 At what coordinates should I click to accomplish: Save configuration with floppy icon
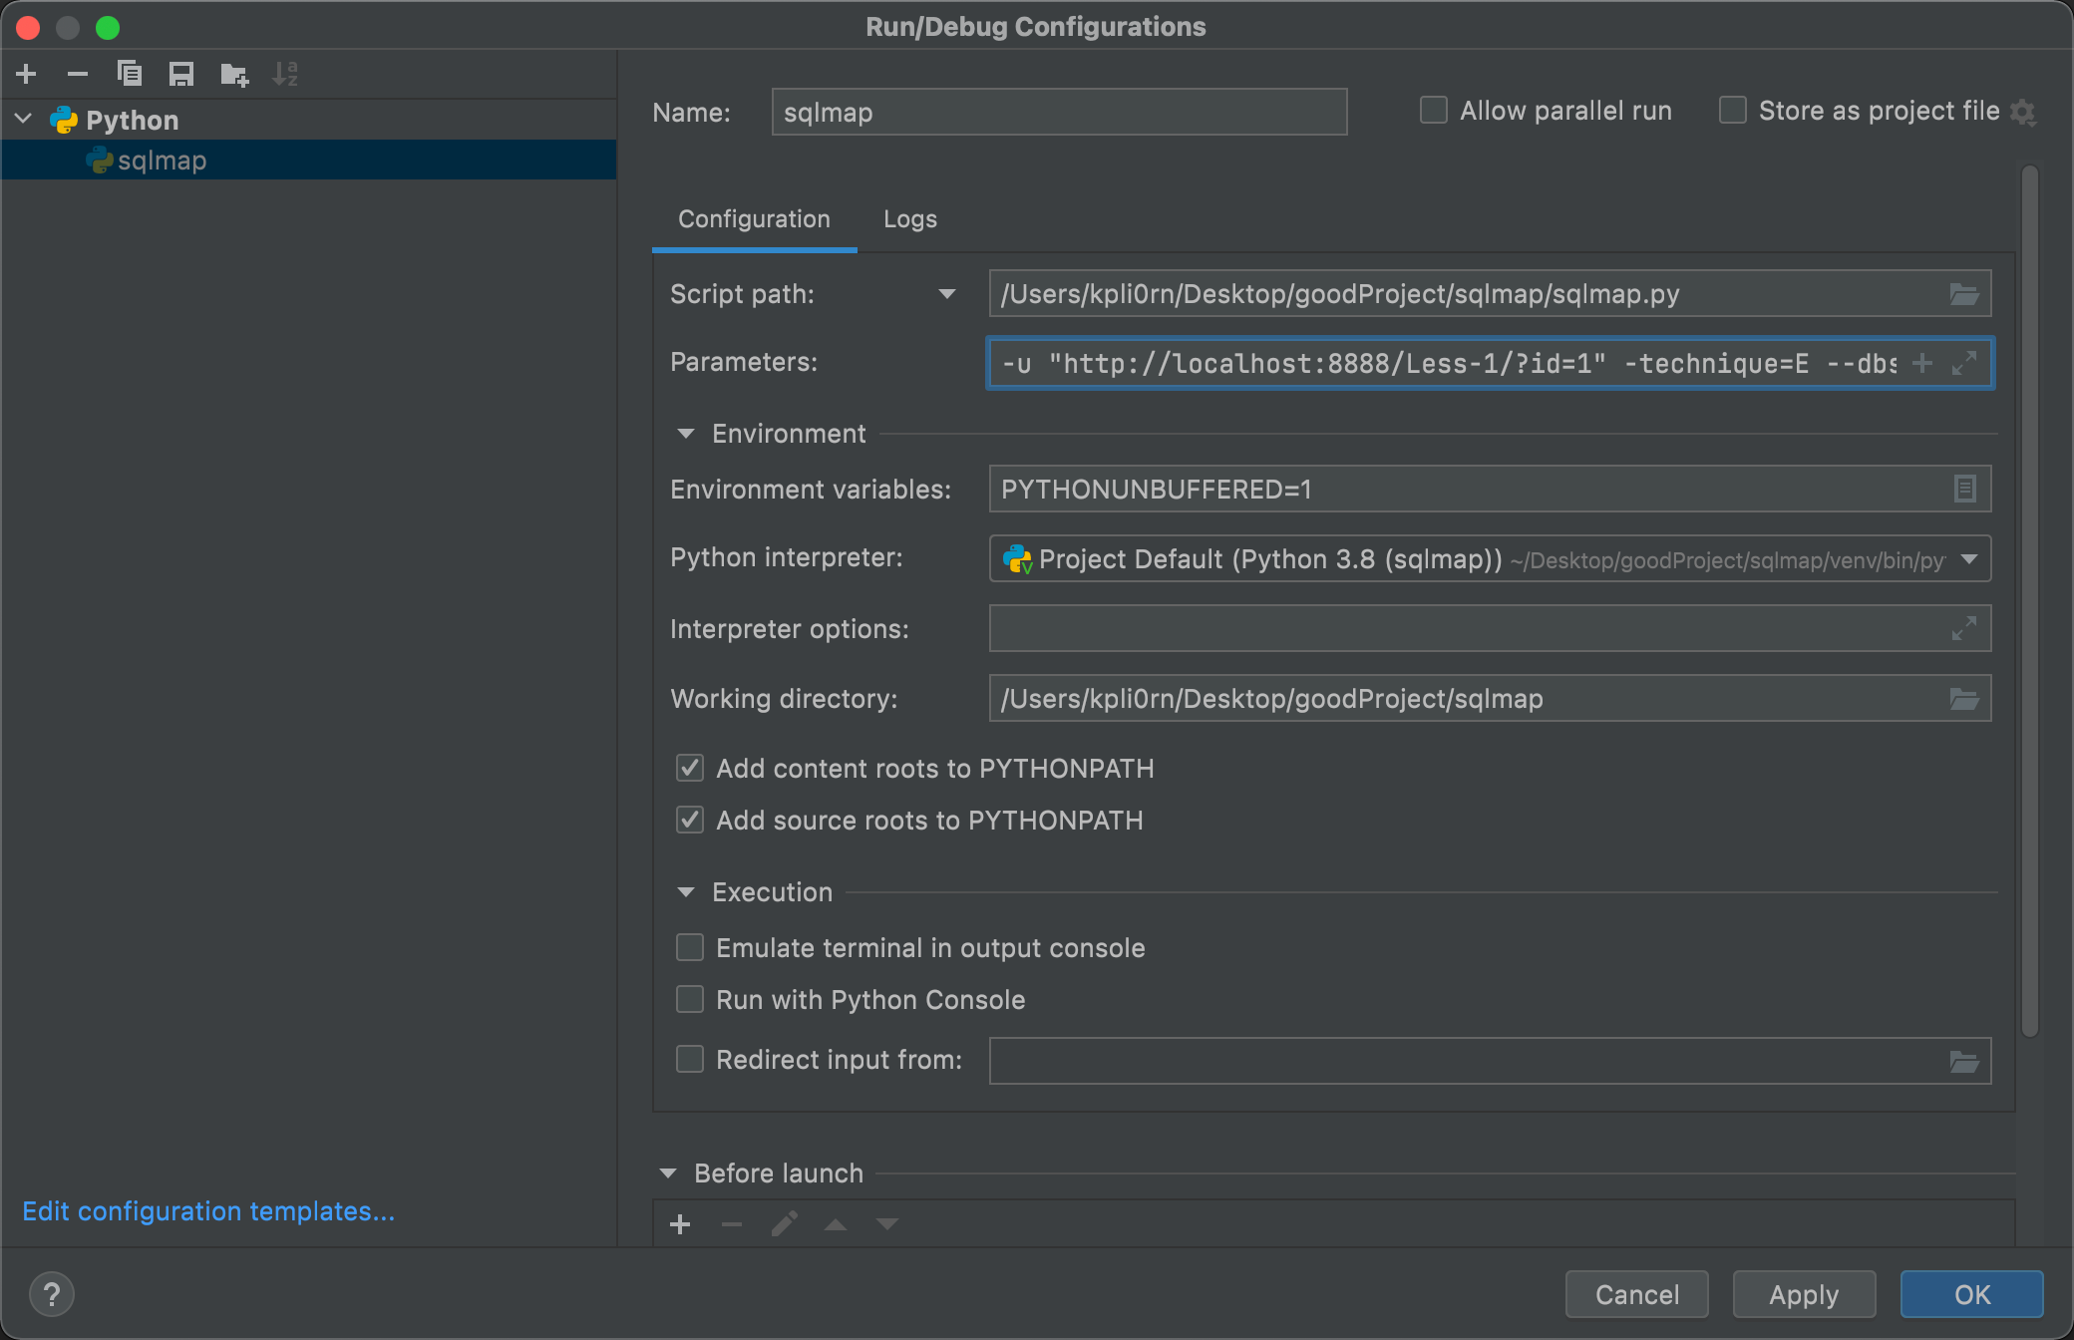pos(181,74)
